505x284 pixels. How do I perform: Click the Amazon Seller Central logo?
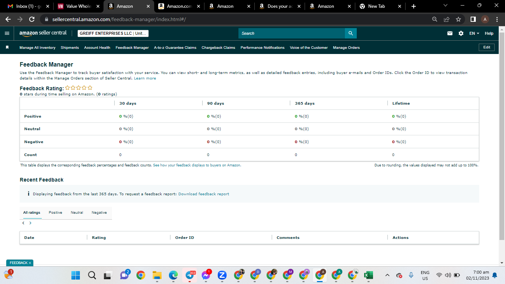(43, 33)
